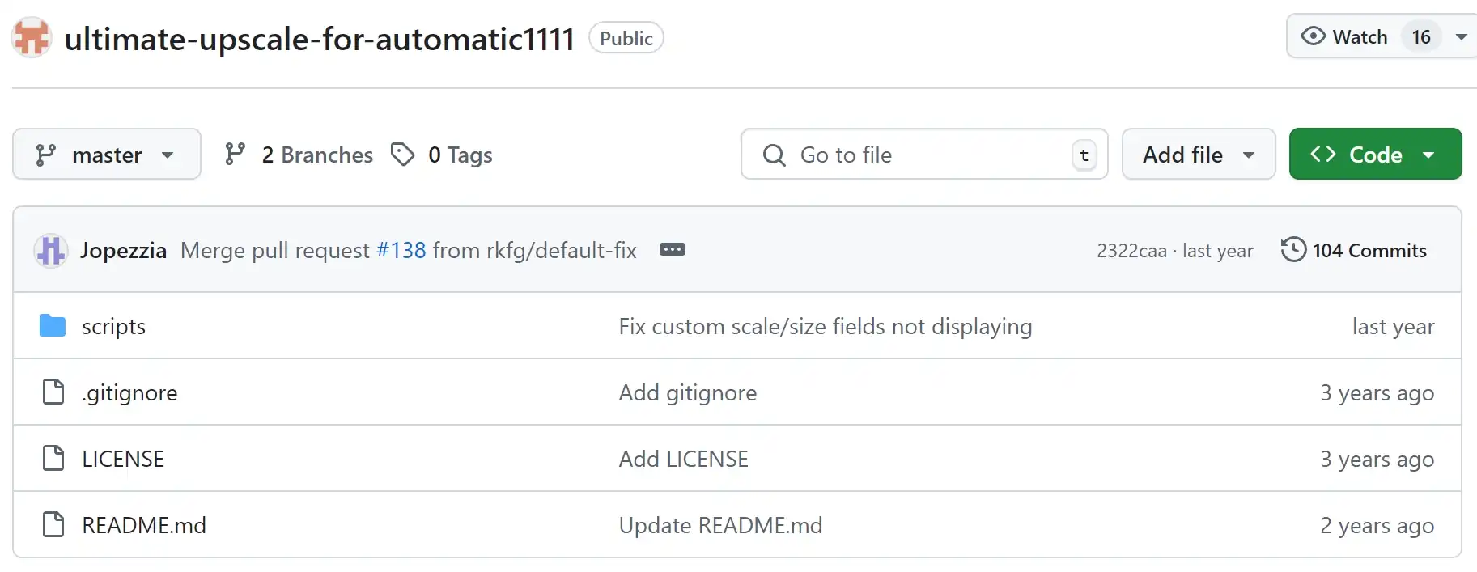Click the repository owner avatar icon
The width and height of the screenshot is (1477, 572).
pyautogui.click(x=32, y=37)
